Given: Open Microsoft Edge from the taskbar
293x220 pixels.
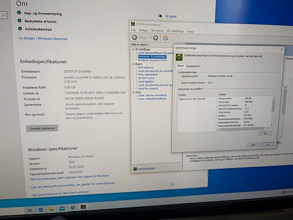Looking at the screenshot, I should click(x=41, y=210).
